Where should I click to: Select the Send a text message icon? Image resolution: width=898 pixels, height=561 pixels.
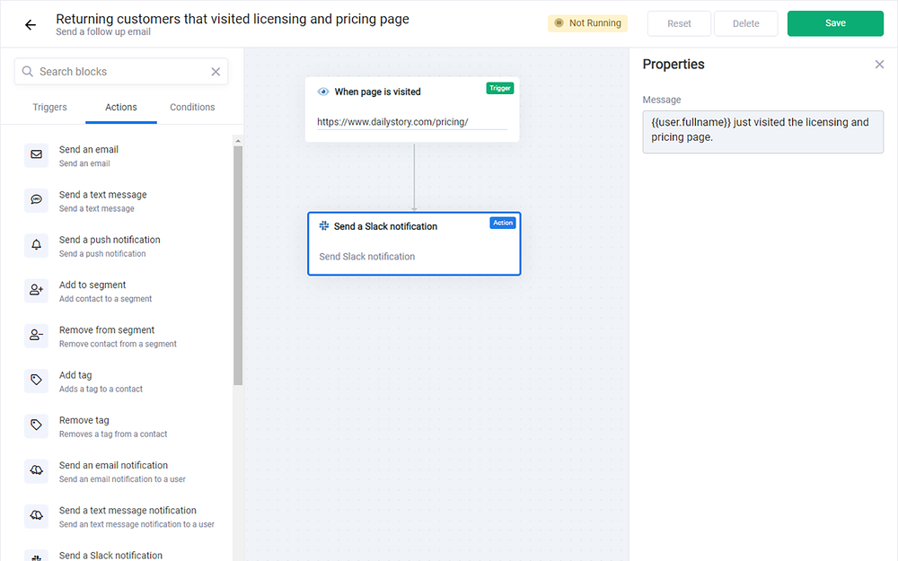click(x=36, y=200)
